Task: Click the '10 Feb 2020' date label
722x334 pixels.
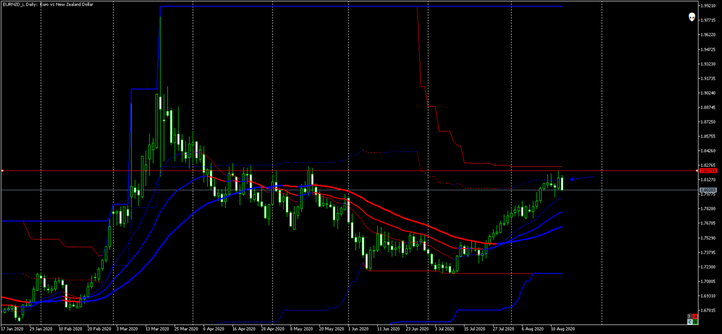Action: 70,329
